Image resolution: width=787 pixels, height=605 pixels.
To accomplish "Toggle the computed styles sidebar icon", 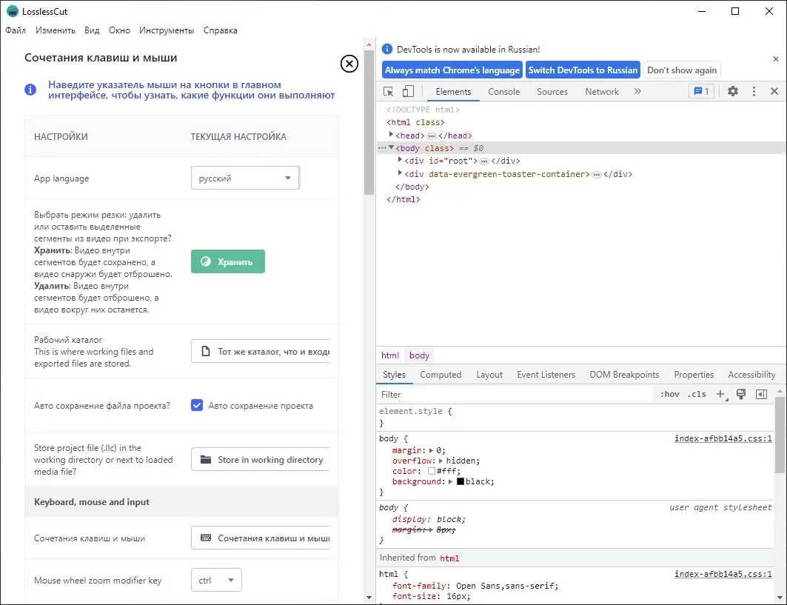I will pyautogui.click(x=761, y=395).
